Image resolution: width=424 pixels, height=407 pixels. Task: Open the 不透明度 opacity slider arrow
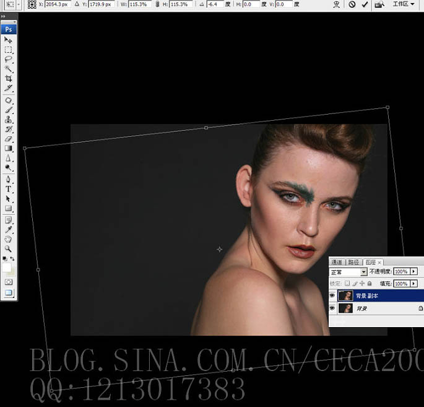(x=413, y=271)
